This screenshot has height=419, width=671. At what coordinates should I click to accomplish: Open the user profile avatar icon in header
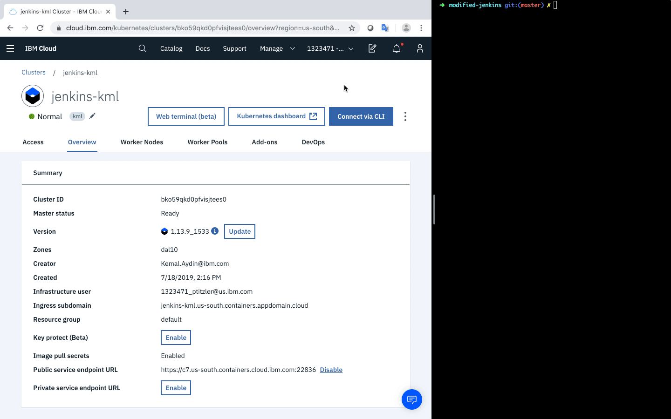(x=420, y=48)
